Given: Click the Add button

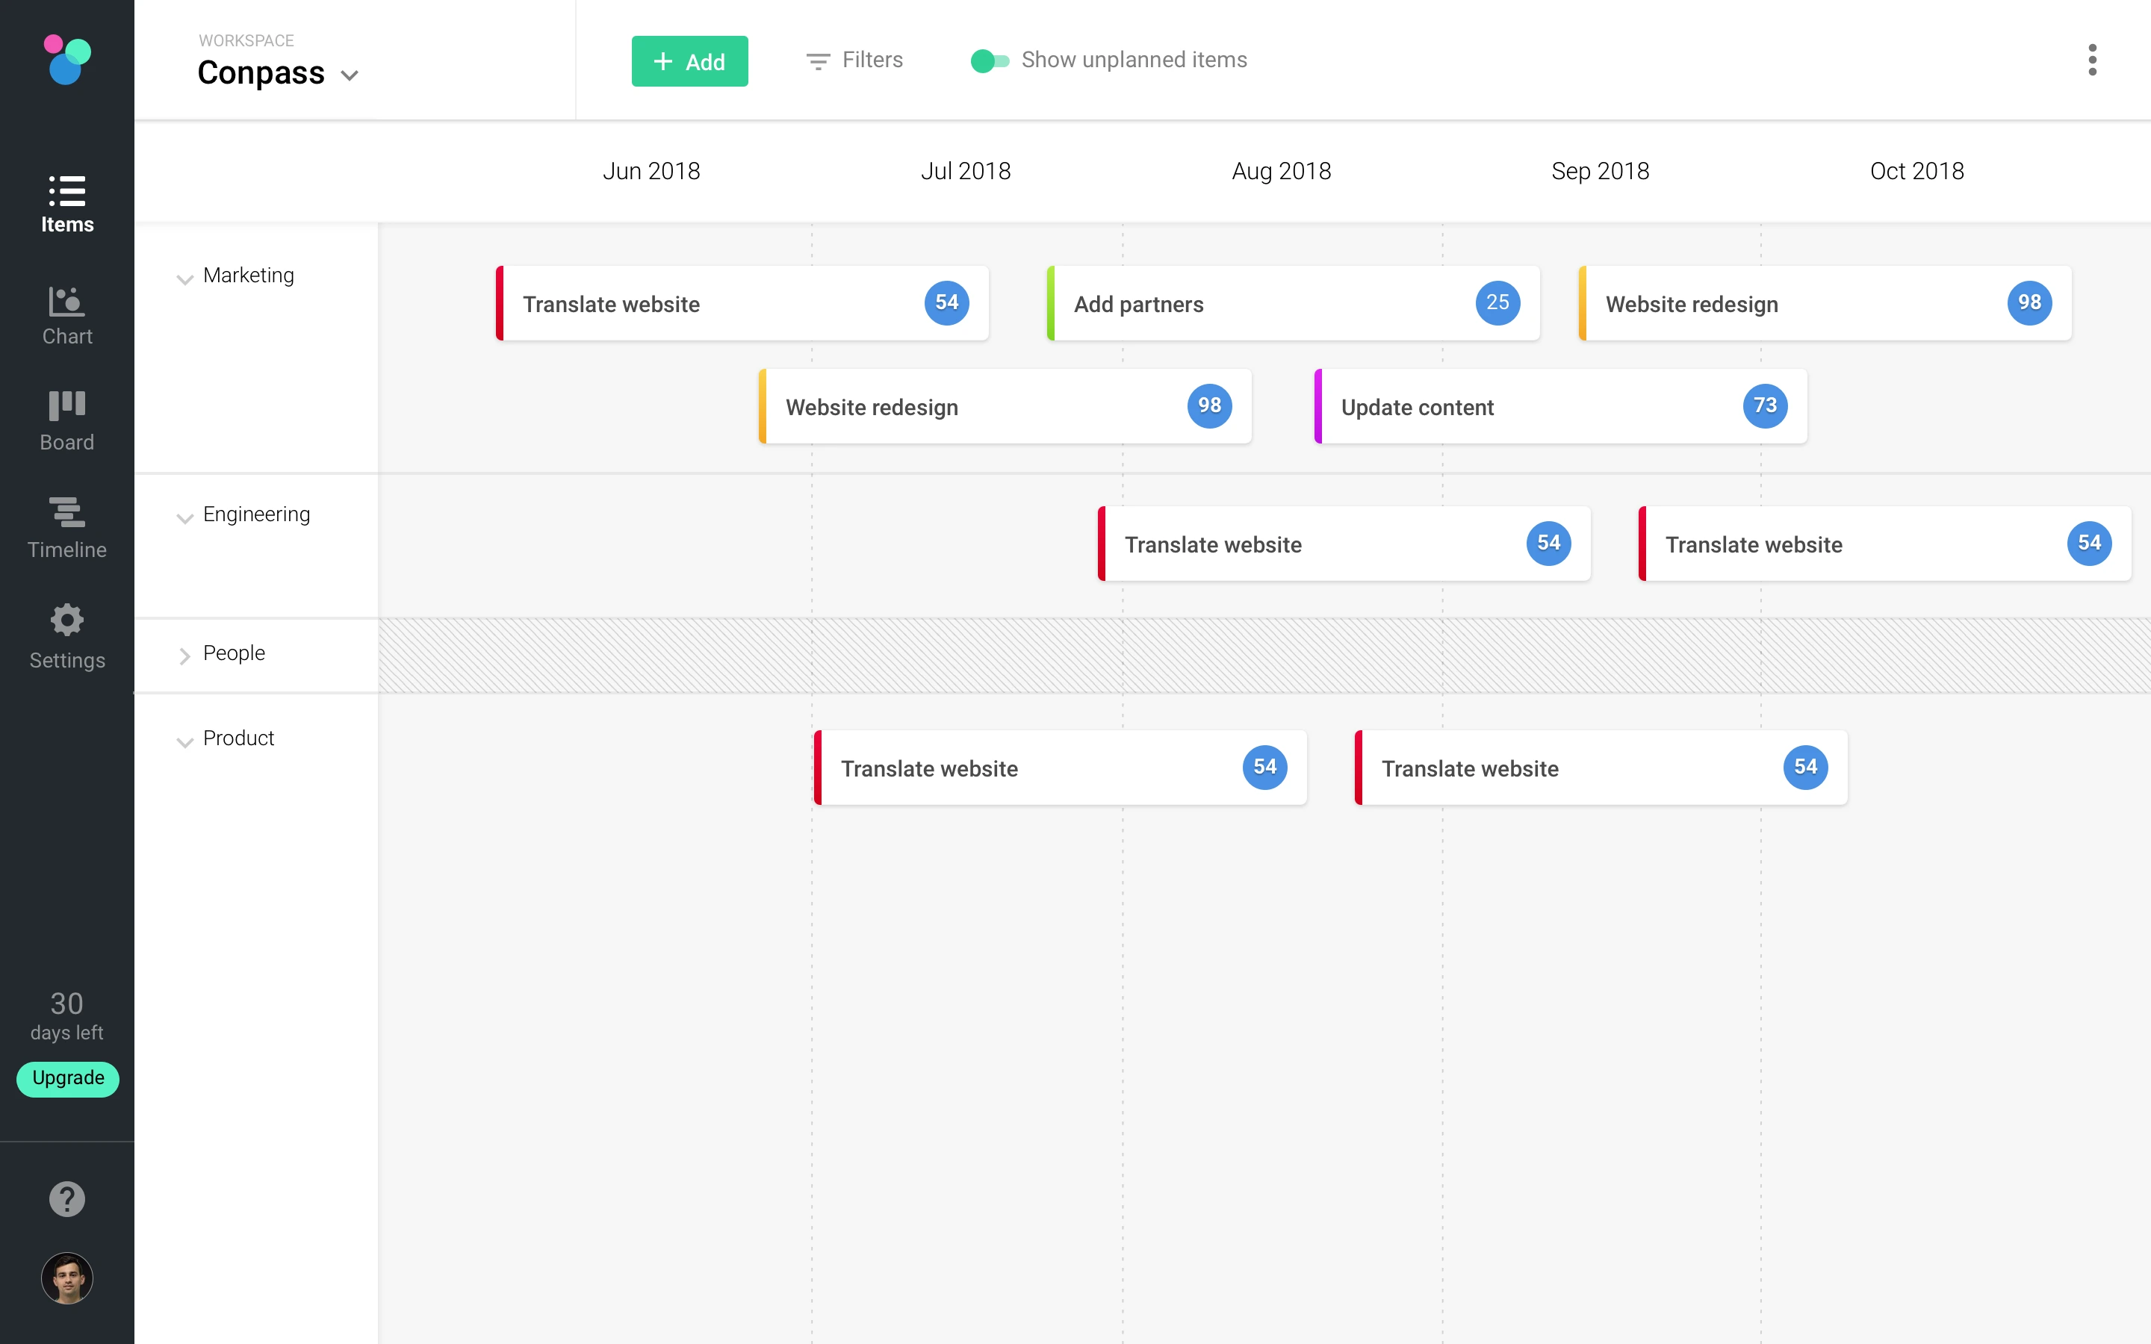Looking at the screenshot, I should click(690, 60).
